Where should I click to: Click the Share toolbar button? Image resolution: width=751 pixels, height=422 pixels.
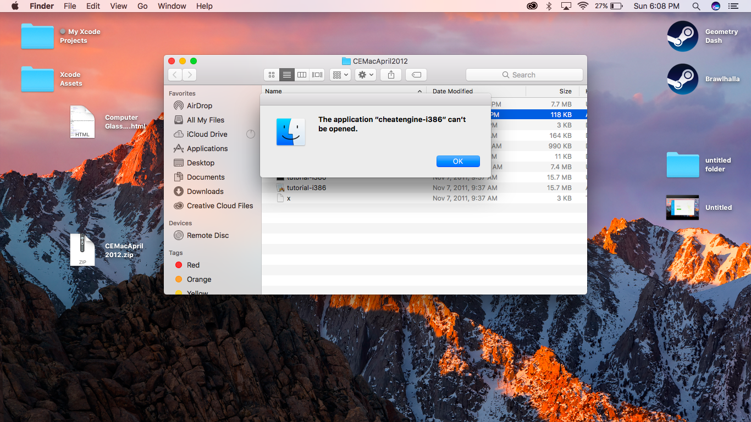(391, 75)
